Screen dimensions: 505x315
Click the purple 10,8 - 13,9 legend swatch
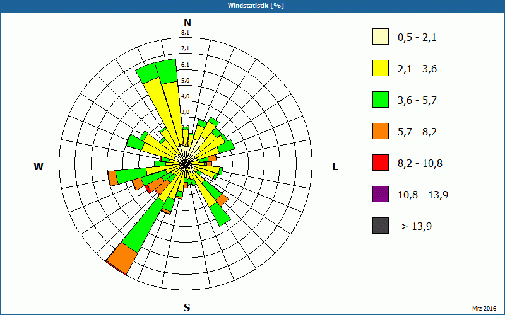coord(381,194)
